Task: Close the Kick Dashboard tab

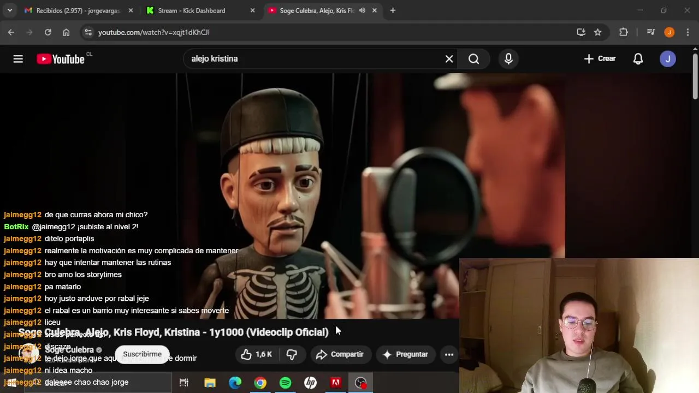Action: click(252, 10)
